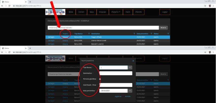Close the Nuovo preventivo dialog with X

coord(133,61)
